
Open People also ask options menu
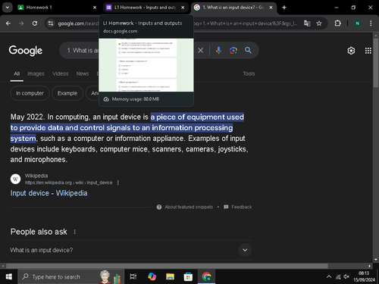(x=74, y=232)
